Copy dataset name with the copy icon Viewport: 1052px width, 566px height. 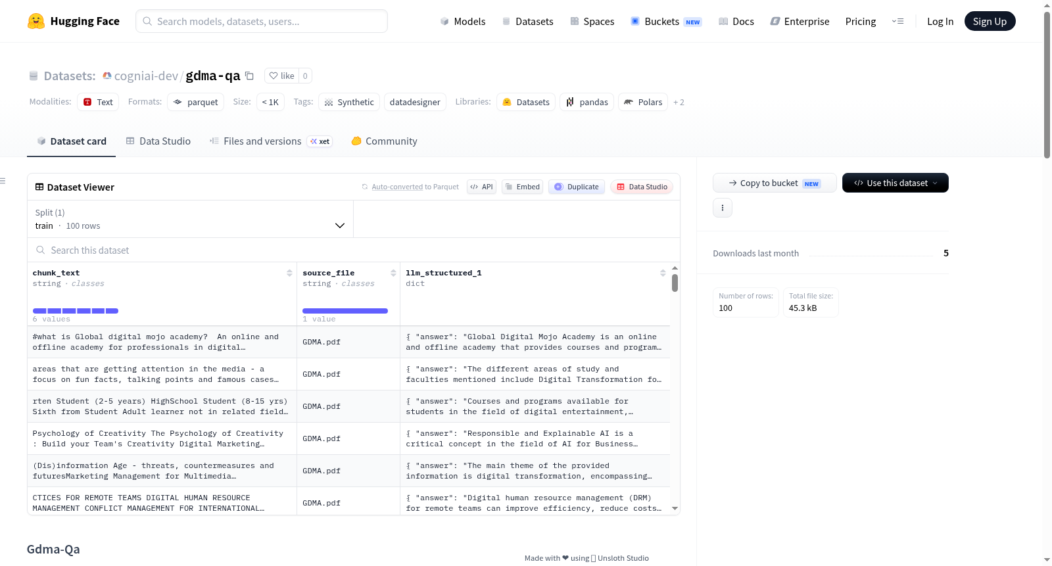249,76
